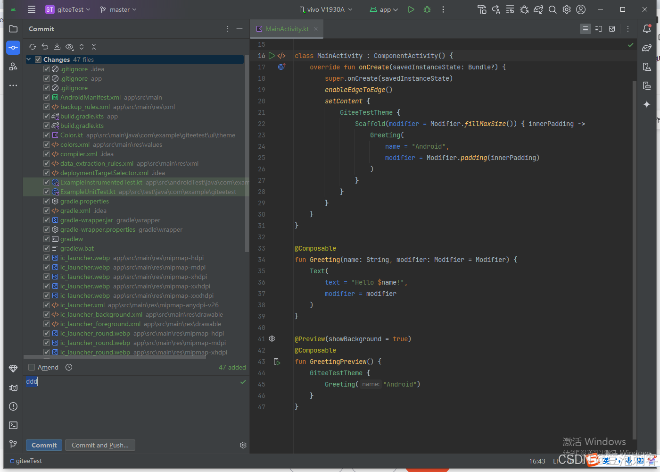The height and width of the screenshot is (472, 660).
Task: Open the Debug tool with the bug icon
Action: point(427,9)
